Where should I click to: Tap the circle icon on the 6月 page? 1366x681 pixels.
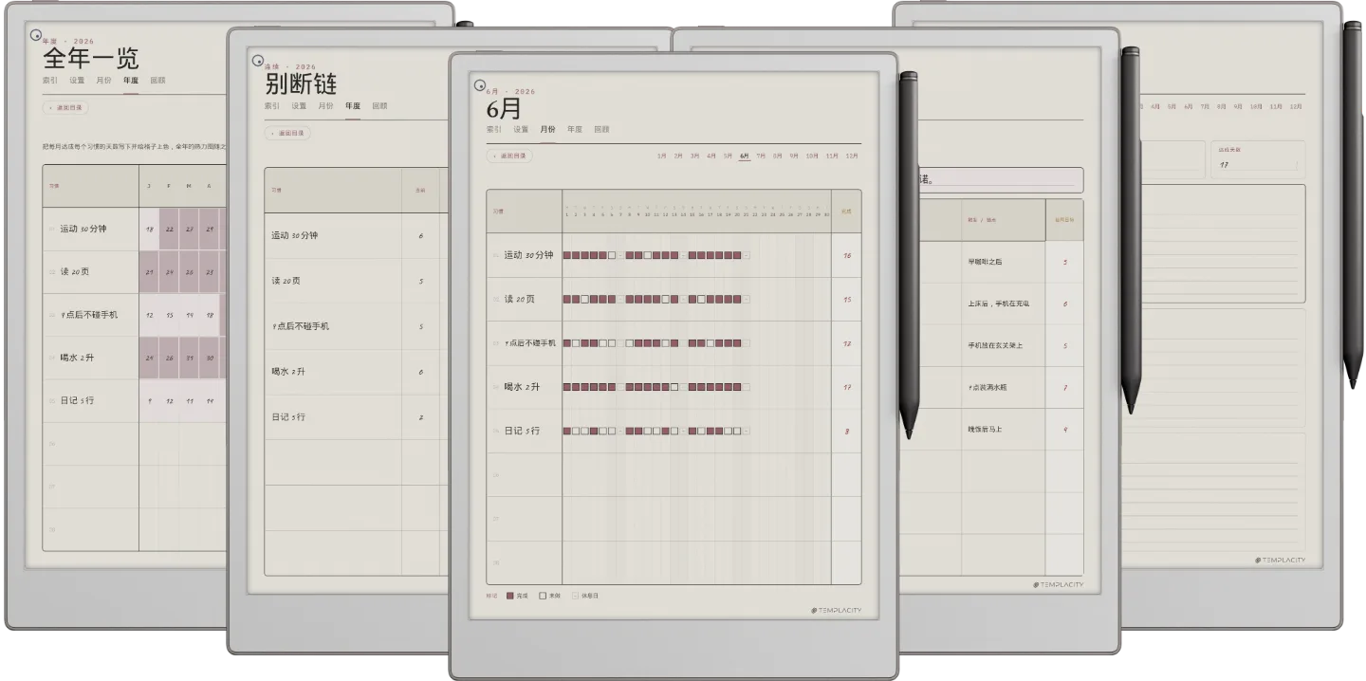pyautogui.click(x=480, y=84)
